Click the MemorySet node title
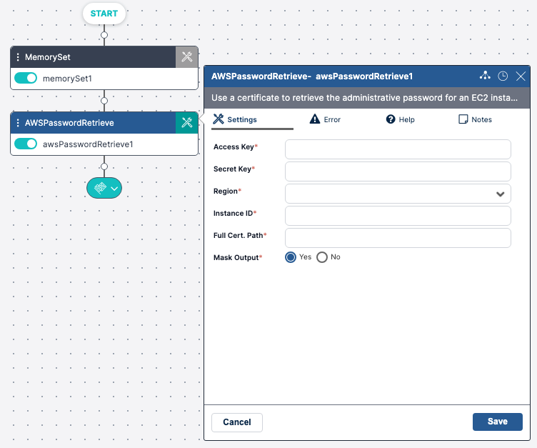Screen dimensions: 537x448 click(x=48, y=57)
